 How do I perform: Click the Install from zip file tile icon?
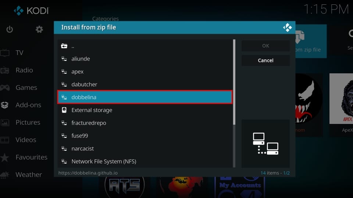(300, 37)
